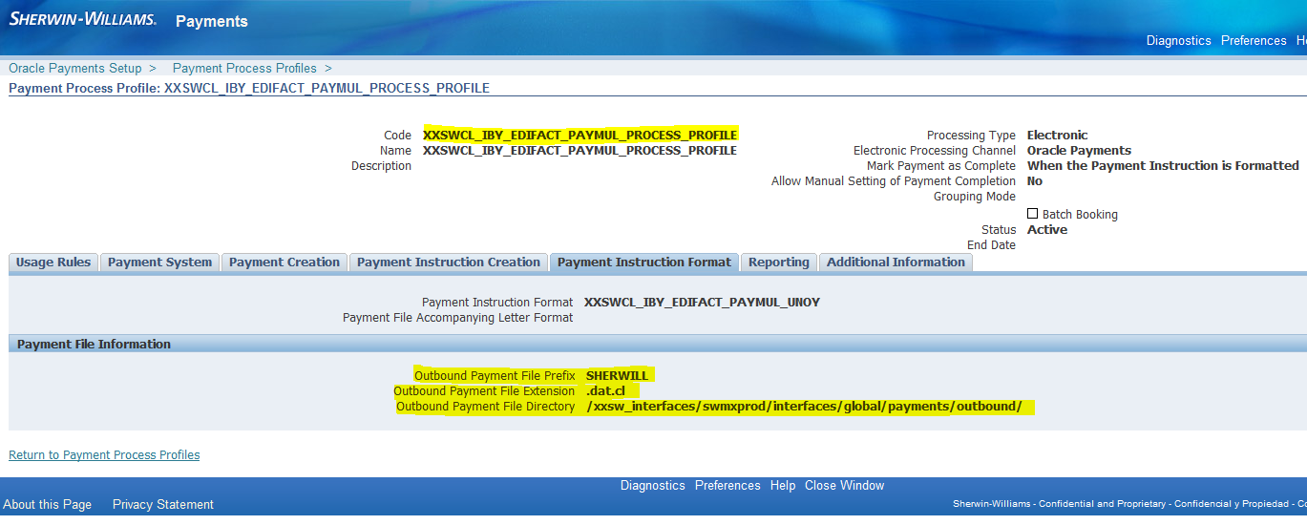Go to Payment Process Profiles breadcrumb
The height and width of the screenshot is (525, 1307).
click(244, 69)
